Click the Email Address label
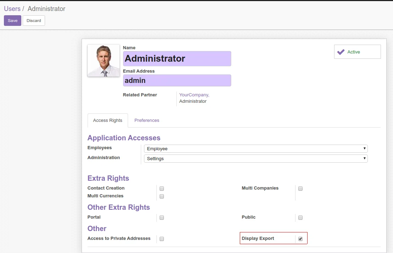The image size is (393, 253). click(139, 71)
